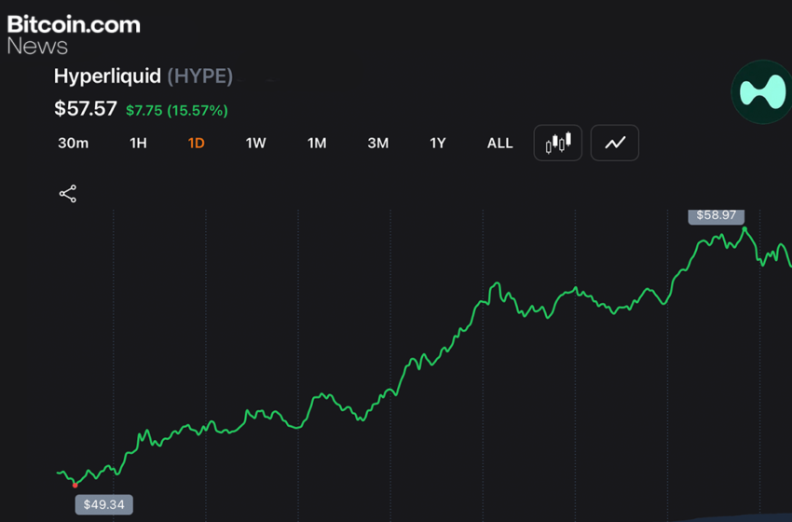Select the 1D timeframe
This screenshot has height=522, width=792.
pyautogui.click(x=197, y=144)
